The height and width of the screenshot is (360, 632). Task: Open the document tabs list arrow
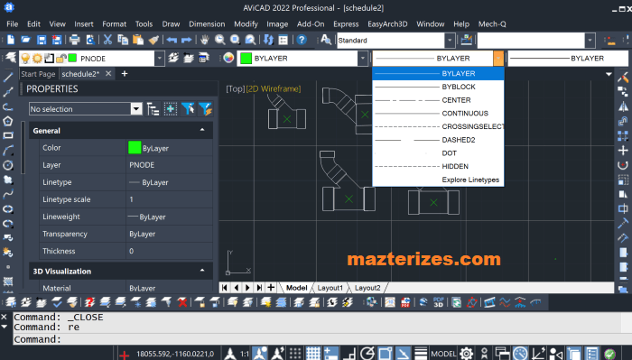pos(609,74)
